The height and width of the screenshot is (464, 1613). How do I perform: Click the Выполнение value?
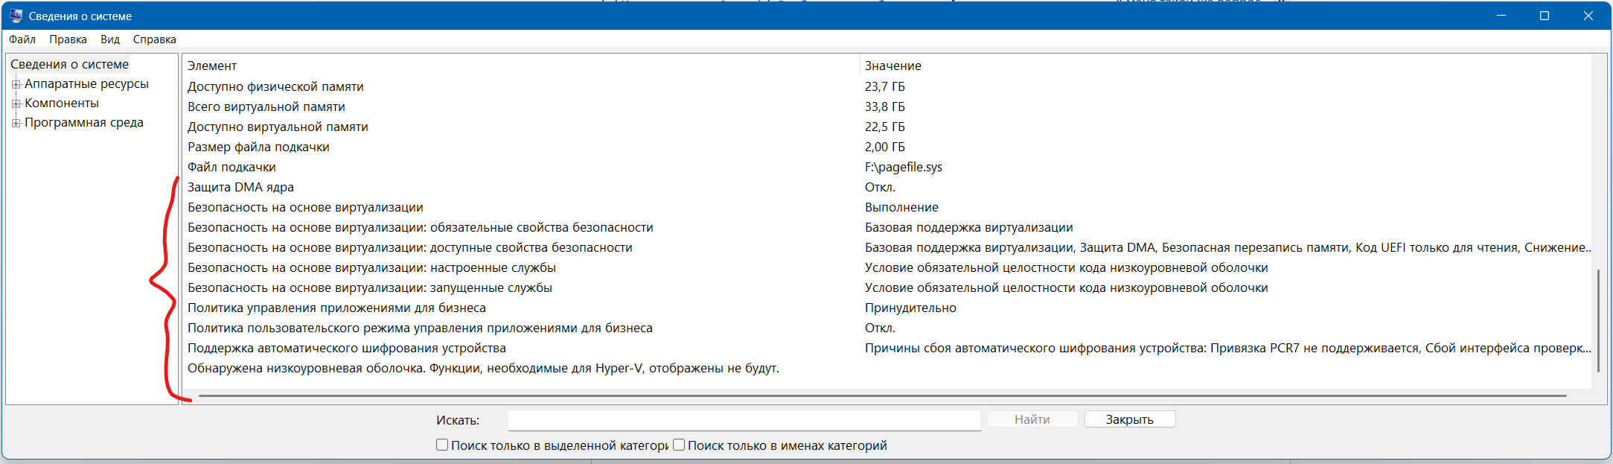901,207
